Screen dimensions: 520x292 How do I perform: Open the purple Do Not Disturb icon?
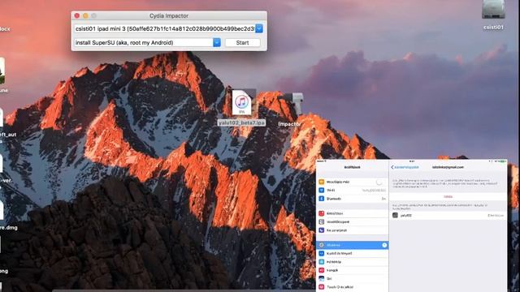coord(322,230)
